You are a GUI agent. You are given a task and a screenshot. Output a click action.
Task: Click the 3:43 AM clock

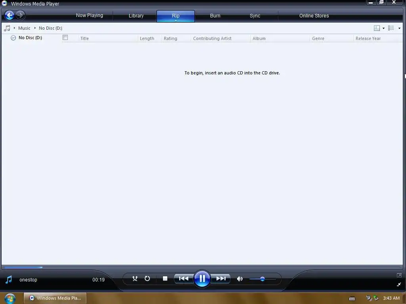pyautogui.click(x=391, y=298)
